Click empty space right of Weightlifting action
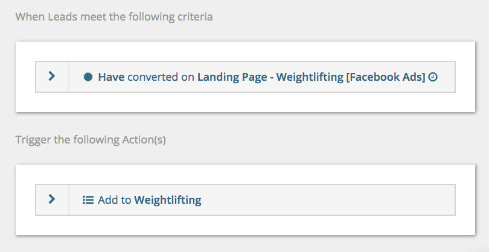Viewport: 489px width, 252px height. coord(327,200)
